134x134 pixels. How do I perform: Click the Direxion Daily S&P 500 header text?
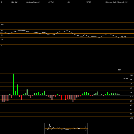tap(116, 2)
